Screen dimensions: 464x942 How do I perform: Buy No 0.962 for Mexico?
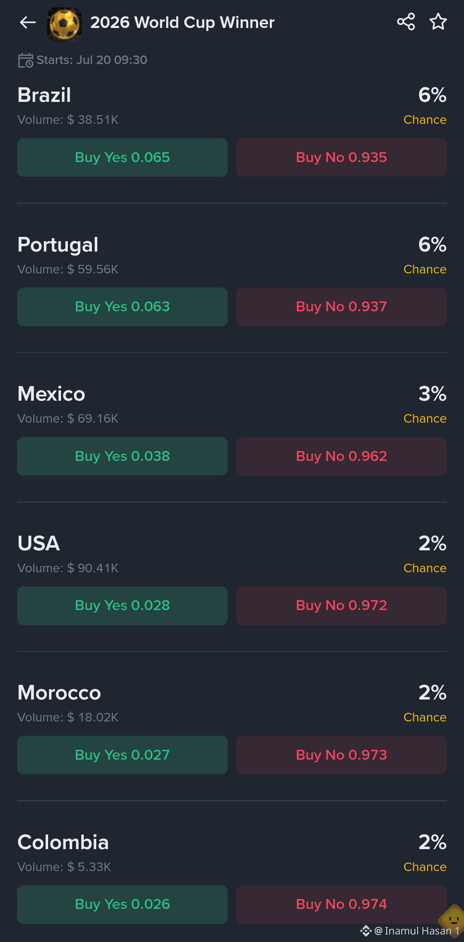point(342,456)
